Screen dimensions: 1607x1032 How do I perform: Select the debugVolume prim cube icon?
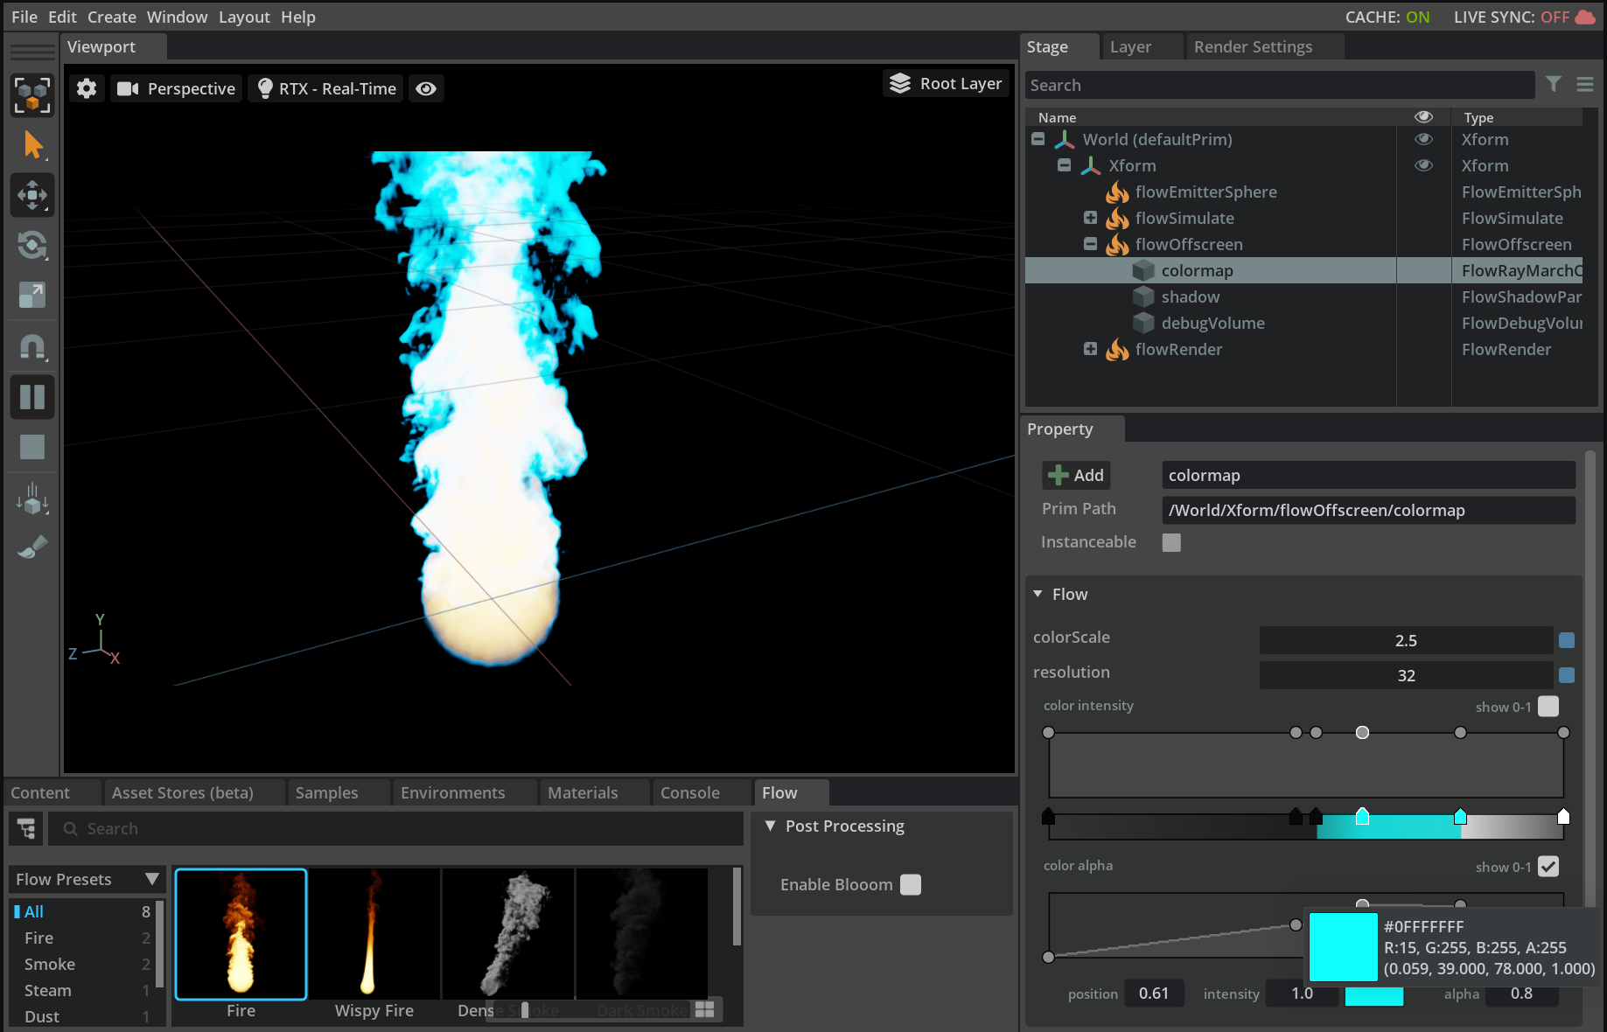(1143, 323)
